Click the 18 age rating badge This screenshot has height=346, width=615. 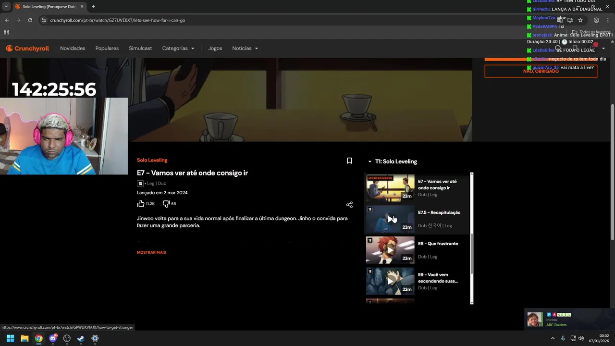pos(140,184)
